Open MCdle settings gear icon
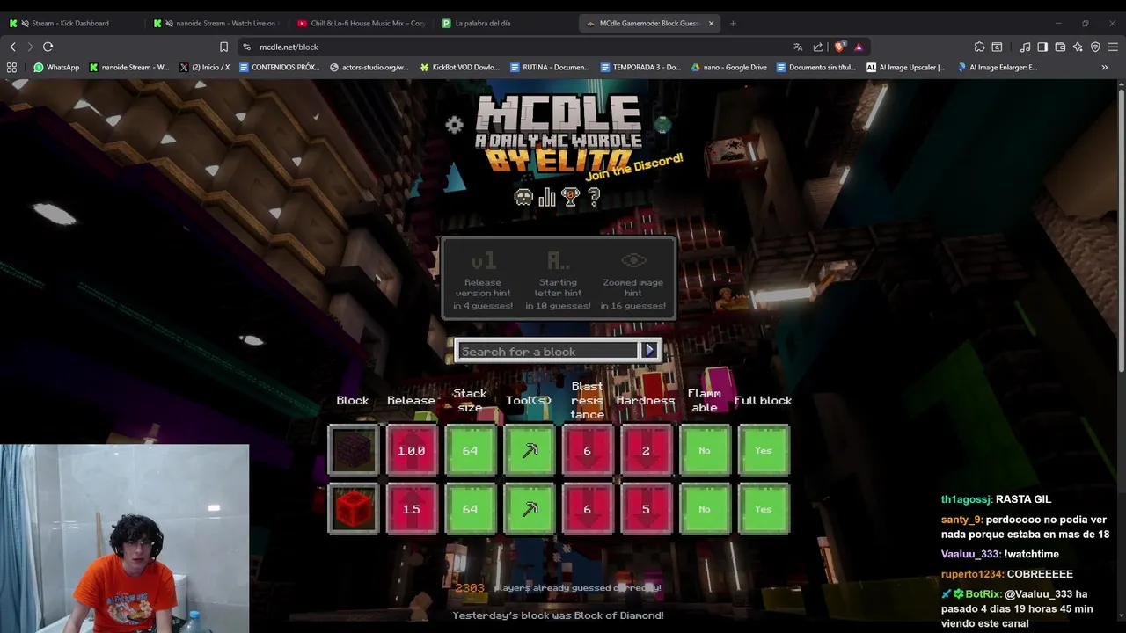Screen dimensions: 1126x633 (x=454, y=125)
